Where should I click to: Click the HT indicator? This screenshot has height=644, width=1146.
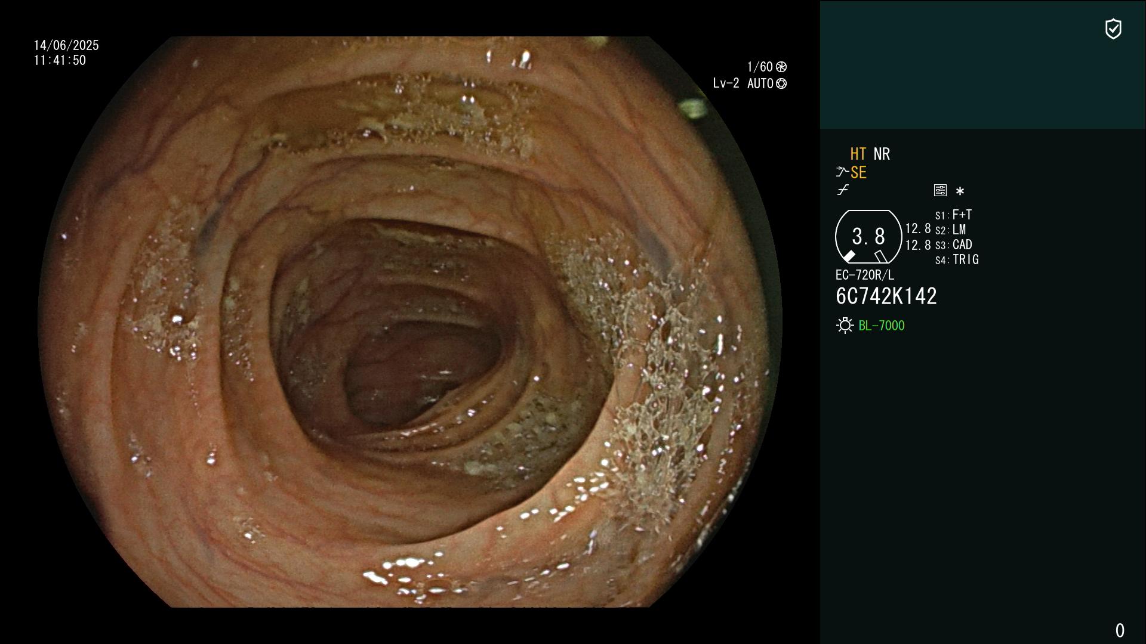858,154
